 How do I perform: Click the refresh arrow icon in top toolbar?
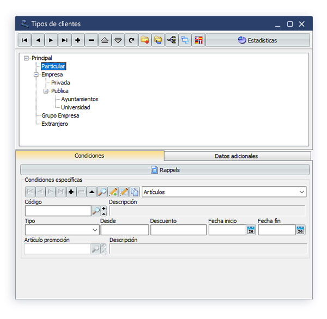131,40
